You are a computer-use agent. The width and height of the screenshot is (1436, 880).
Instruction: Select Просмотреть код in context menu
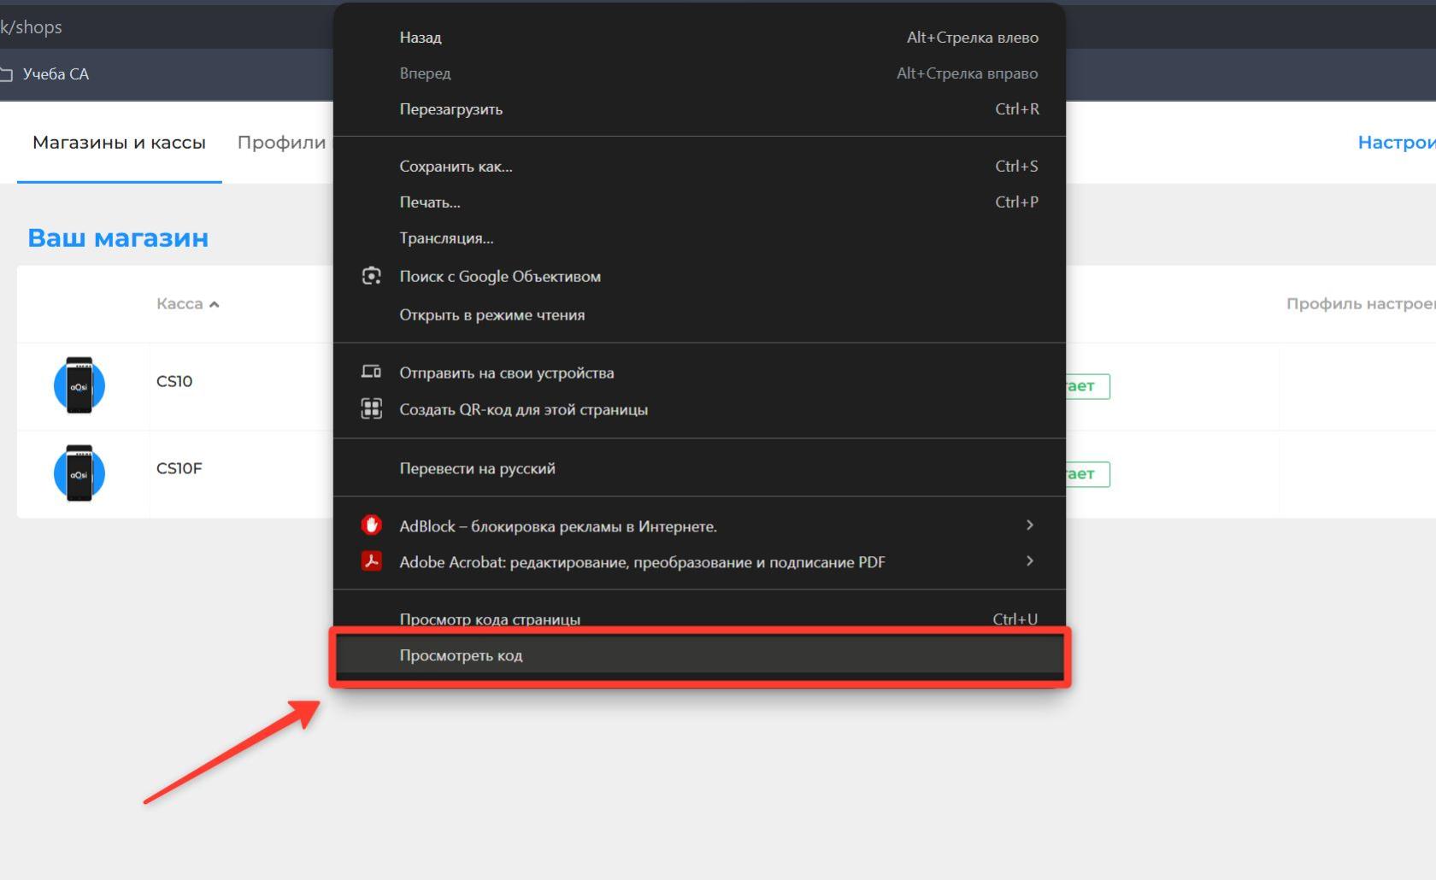[461, 655]
